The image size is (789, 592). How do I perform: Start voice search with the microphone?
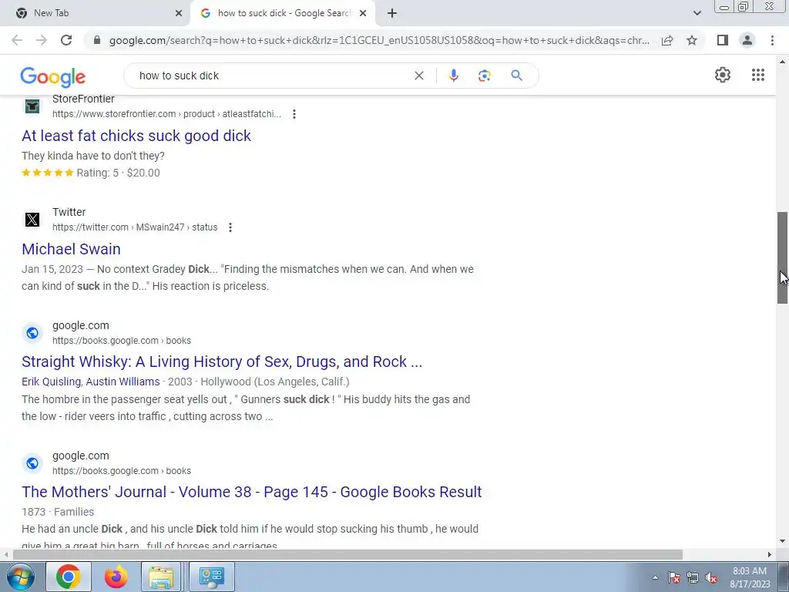(453, 76)
